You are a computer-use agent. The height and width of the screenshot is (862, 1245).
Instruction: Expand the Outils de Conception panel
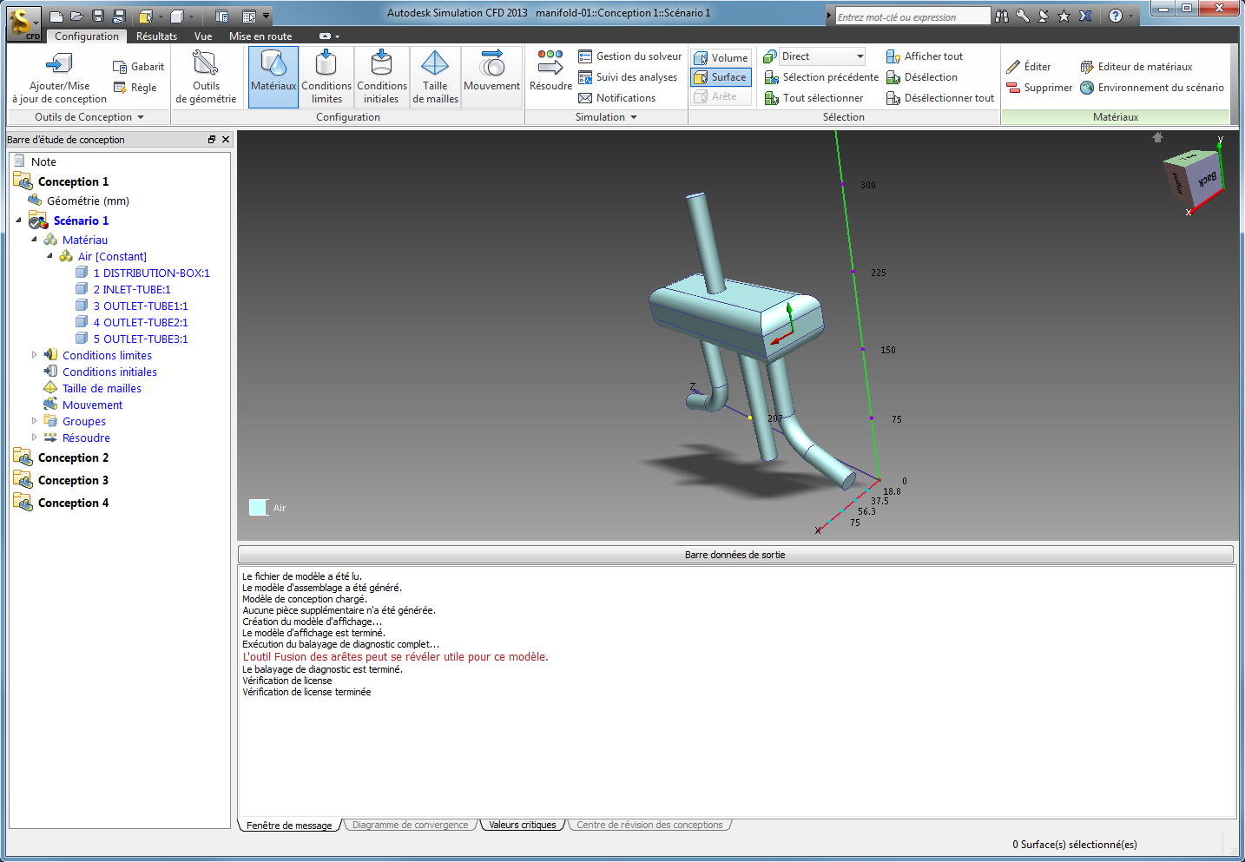tap(89, 117)
